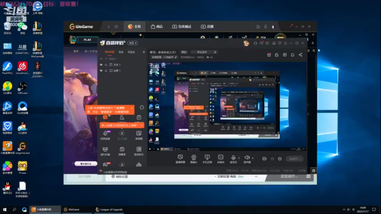The width and height of the screenshot is (381, 214).
Task: Add 多媒体 multimedia source
Action: tap(221, 159)
